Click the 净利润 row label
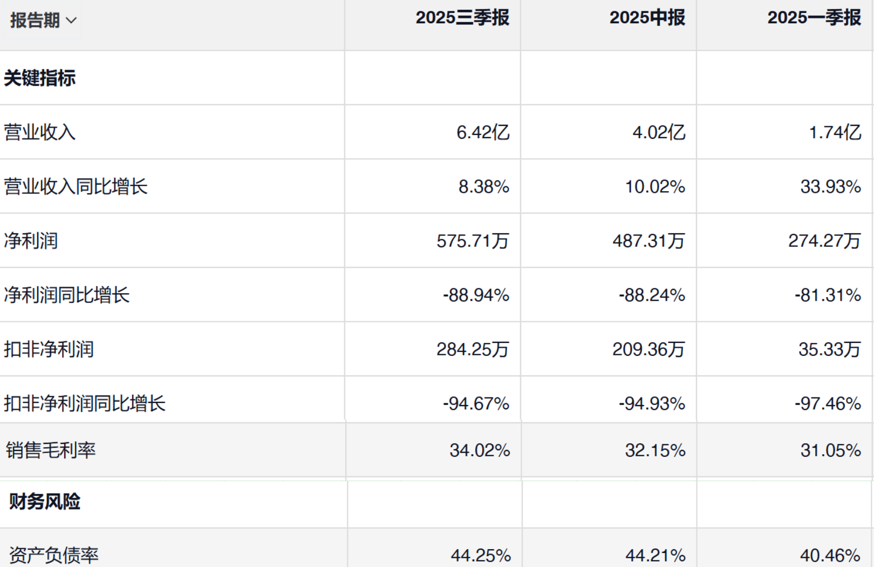 [31, 241]
